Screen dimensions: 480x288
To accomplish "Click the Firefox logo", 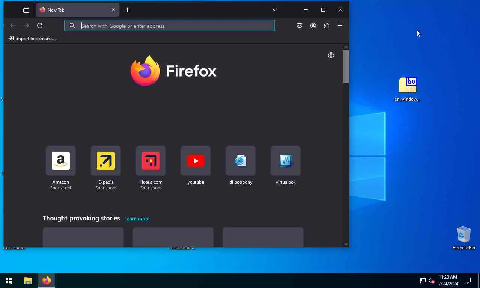I will coord(173,70).
